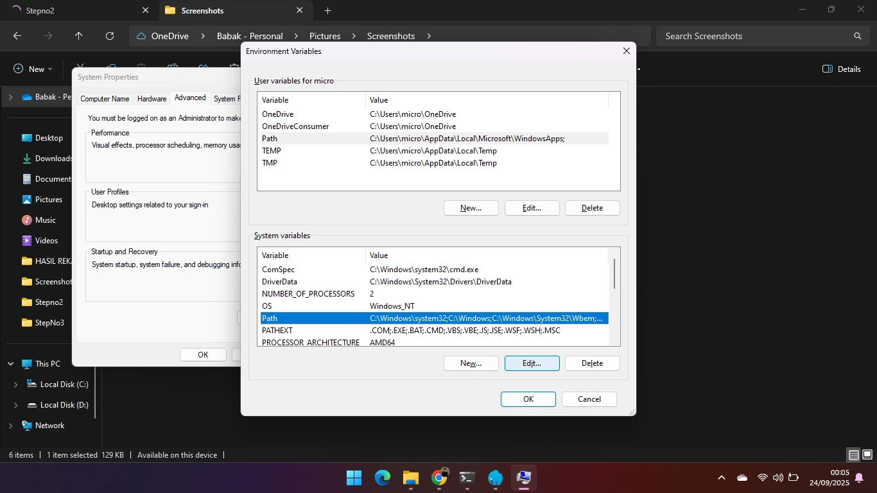Click Delete under User variables
The height and width of the screenshot is (493, 877).
pyautogui.click(x=592, y=208)
